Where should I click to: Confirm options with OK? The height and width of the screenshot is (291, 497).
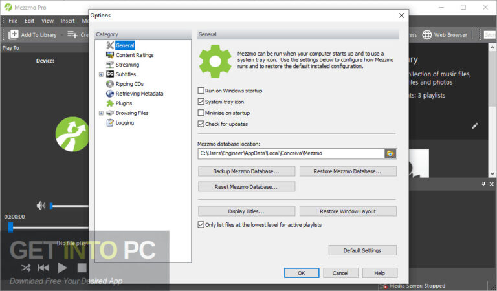(x=302, y=273)
